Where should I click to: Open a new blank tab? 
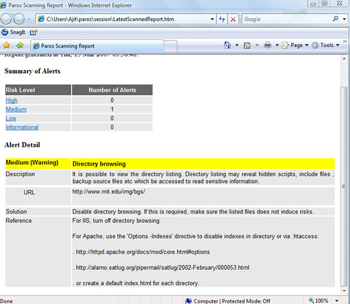[x=171, y=46]
